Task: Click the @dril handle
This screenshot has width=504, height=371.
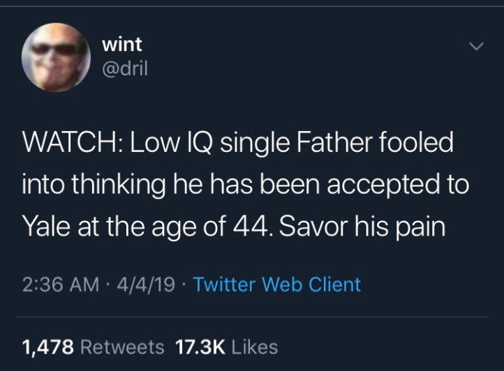Action: click(125, 69)
